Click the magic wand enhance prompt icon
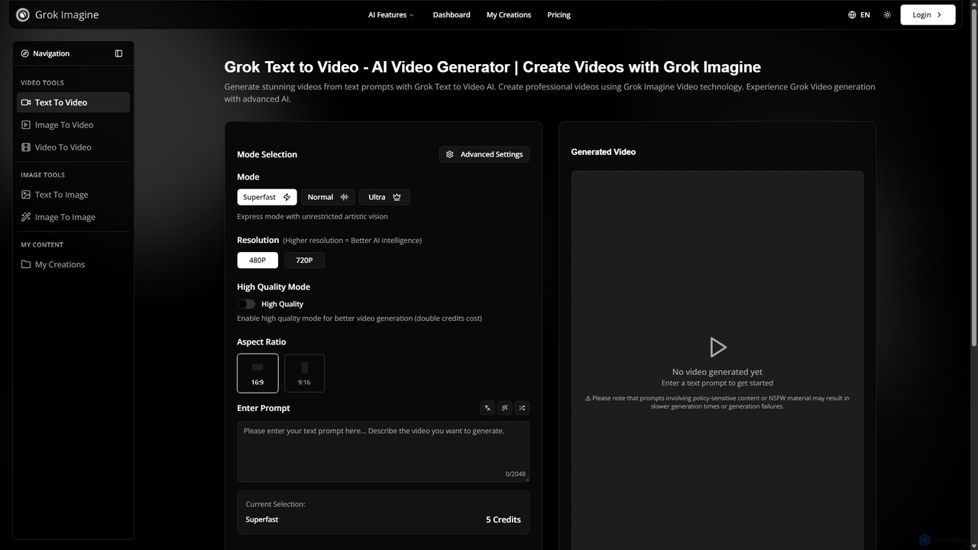The height and width of the screenshot is (550, 978). pyautogui.click(x=504, y=408)
